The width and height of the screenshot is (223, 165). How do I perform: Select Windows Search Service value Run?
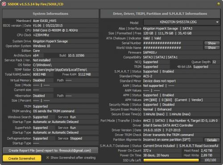coord(73,117)
